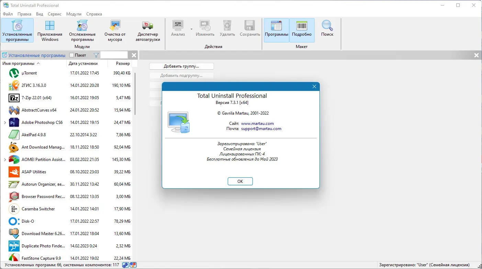
Task: Sort by the Дата установки column
Action: (87, 63)
